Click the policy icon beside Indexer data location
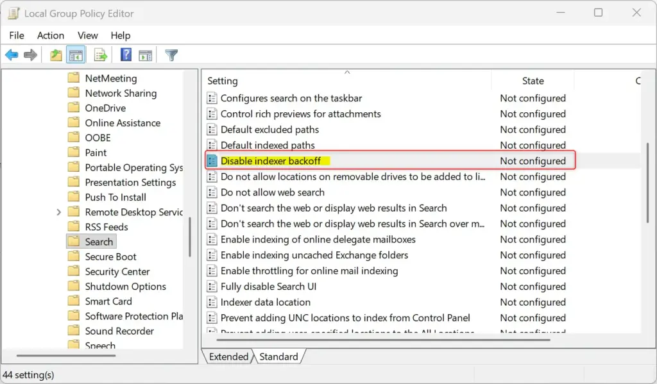This screenshot has height=384, width=657. coord(212,303)
